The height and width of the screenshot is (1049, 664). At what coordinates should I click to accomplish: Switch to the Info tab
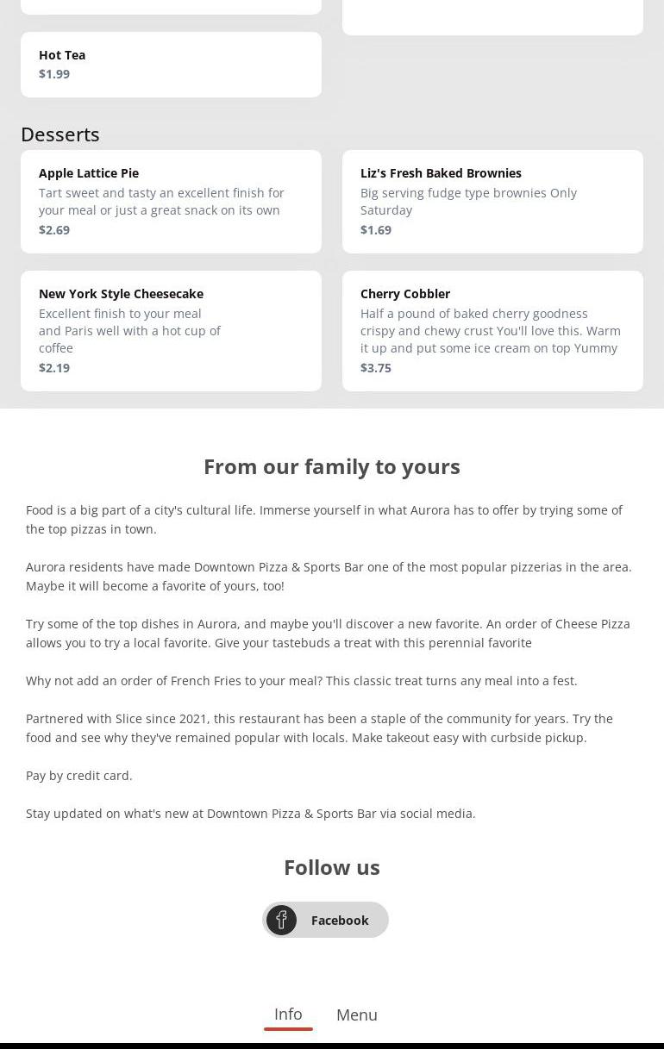[x=288, y=1015]
